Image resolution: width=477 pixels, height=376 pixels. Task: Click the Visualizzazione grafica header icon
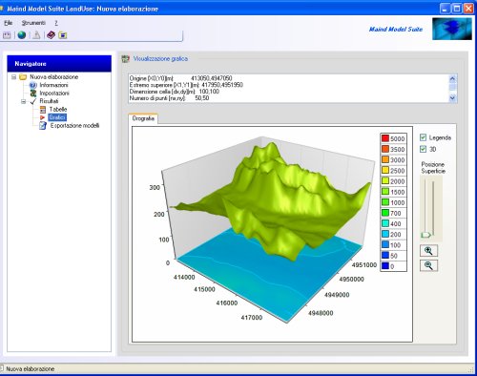tap(126, 59)
